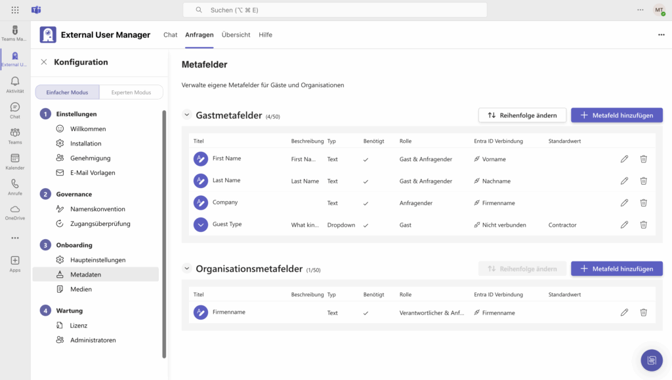
Task: Close the Konfiguration panel with X
Action: (44, 62)
